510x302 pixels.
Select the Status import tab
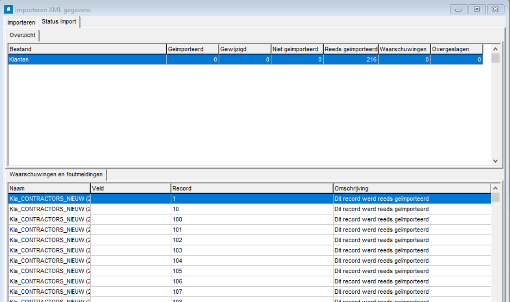pyautogui.click(x=59, y=22)
